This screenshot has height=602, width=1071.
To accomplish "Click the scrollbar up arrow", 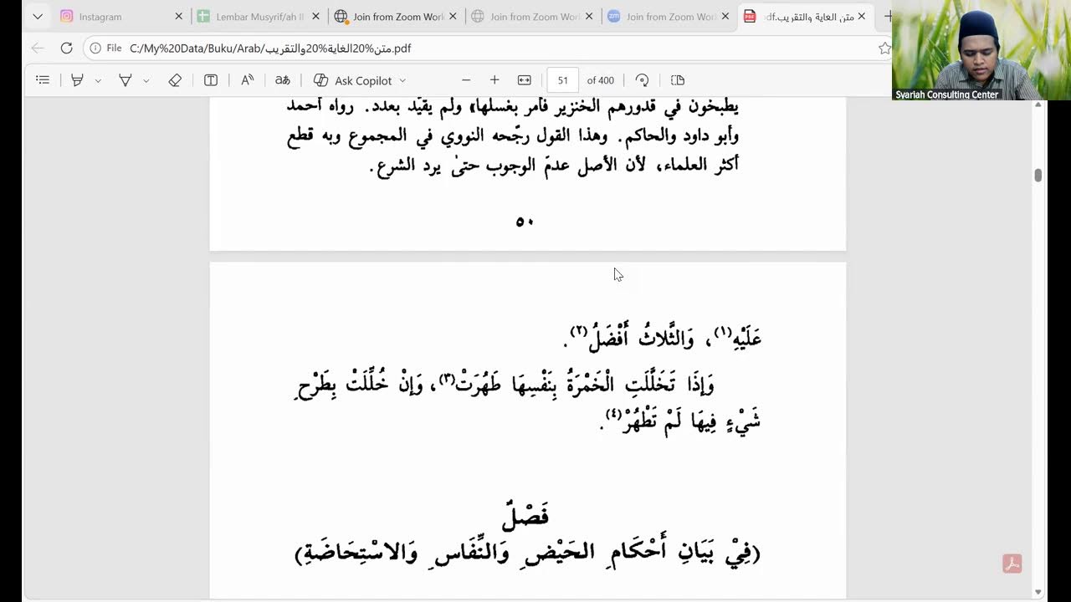I will tap(1038, 105).
